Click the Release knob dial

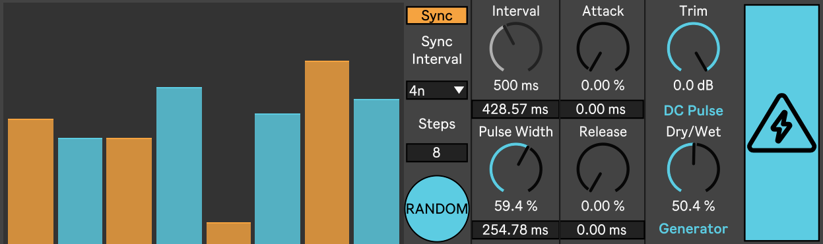click(603, 168)
